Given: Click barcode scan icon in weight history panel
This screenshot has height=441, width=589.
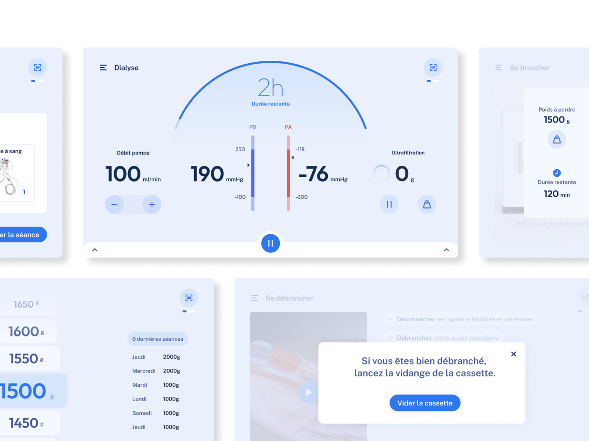Looking at the screenshot, I should point(189,298).
